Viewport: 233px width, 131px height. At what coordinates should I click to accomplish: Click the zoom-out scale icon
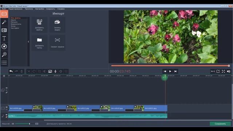coord(13,124)
